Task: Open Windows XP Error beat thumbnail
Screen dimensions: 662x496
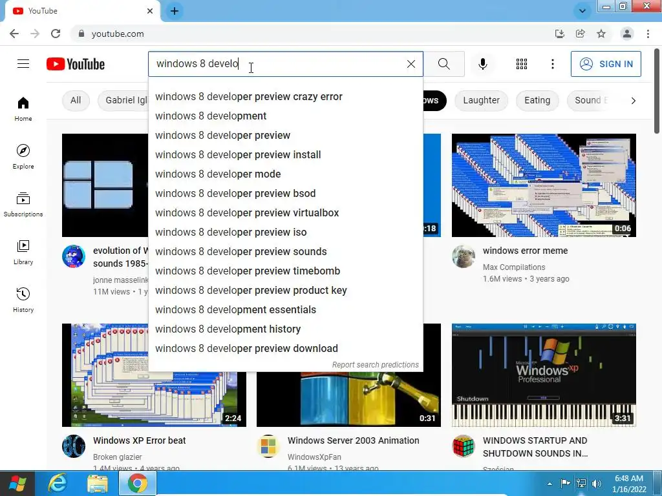Action: tap(154, 375)
